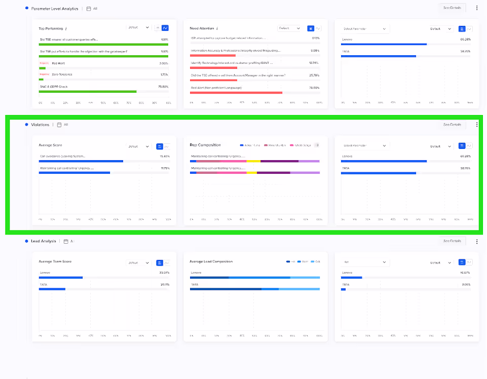Select line chart icon in Average Team Score card
This screenshot has width=487, height=379.
pos(167,263)
